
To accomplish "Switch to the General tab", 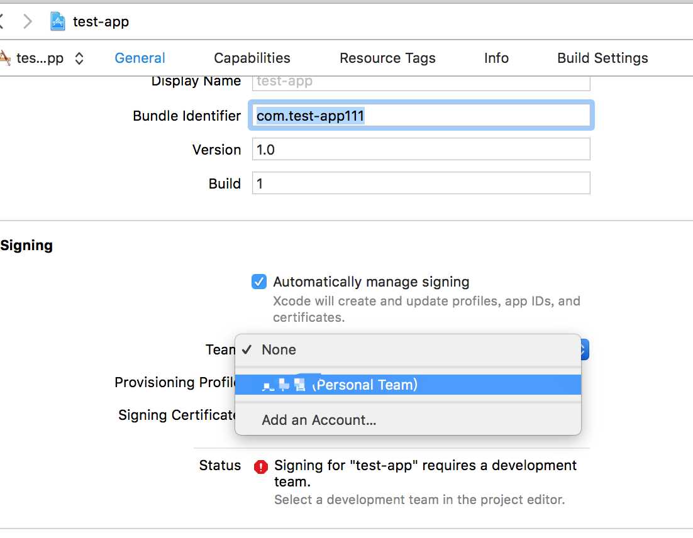I will pos(140,58).
